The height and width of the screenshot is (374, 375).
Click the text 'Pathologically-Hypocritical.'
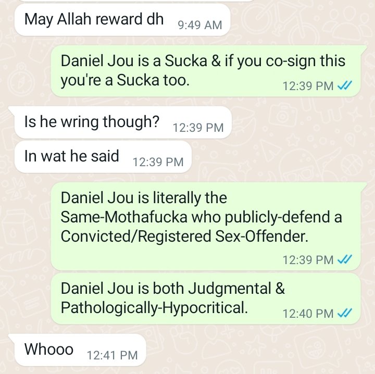coord(154,307)
